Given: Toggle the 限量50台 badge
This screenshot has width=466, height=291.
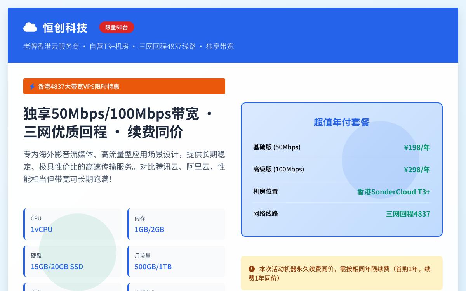Looking at the screenshot, I should tap(116, 27).
